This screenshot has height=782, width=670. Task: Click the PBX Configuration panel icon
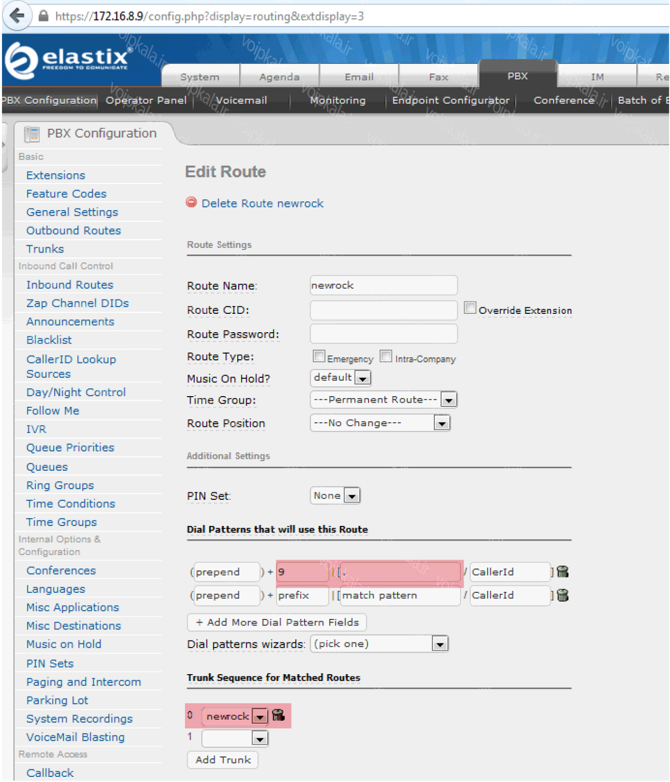pos(32,134)
